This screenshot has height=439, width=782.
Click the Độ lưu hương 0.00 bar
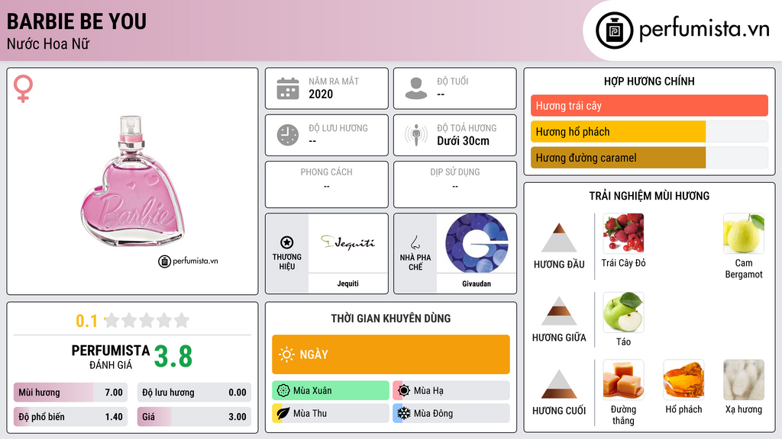click(x=194, y=393)
